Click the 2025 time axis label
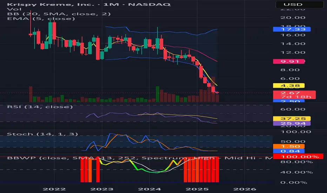The image size is (327, 193). (x=197, y=189)
